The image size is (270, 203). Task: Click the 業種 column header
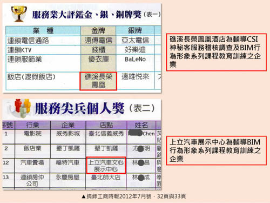tap(43, 30)
